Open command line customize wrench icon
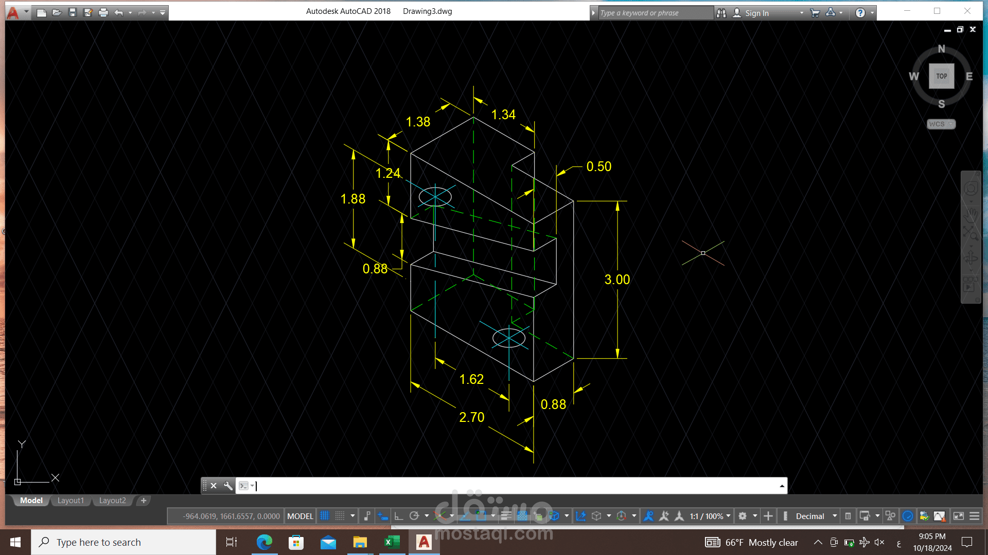The height and width of the screenshot is (555, 988). [x=228, y=486]
